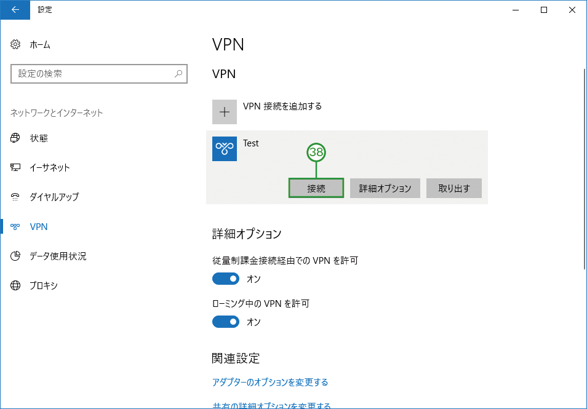Click the plus icon to add VPN
Screen dimensions: 587x409
point(224,112)
